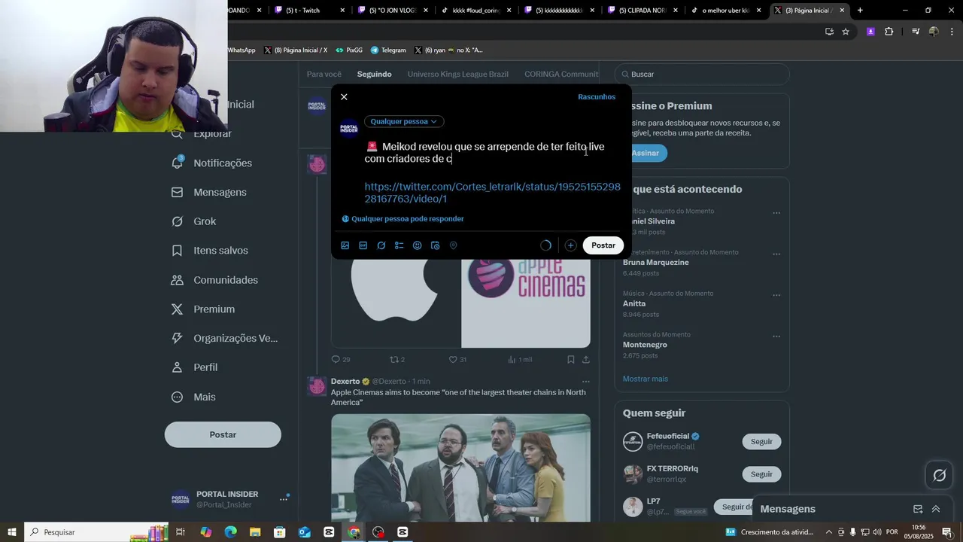Open Rascunhos drafts link
Screen dimensions: 963x542
coord(597,97)
